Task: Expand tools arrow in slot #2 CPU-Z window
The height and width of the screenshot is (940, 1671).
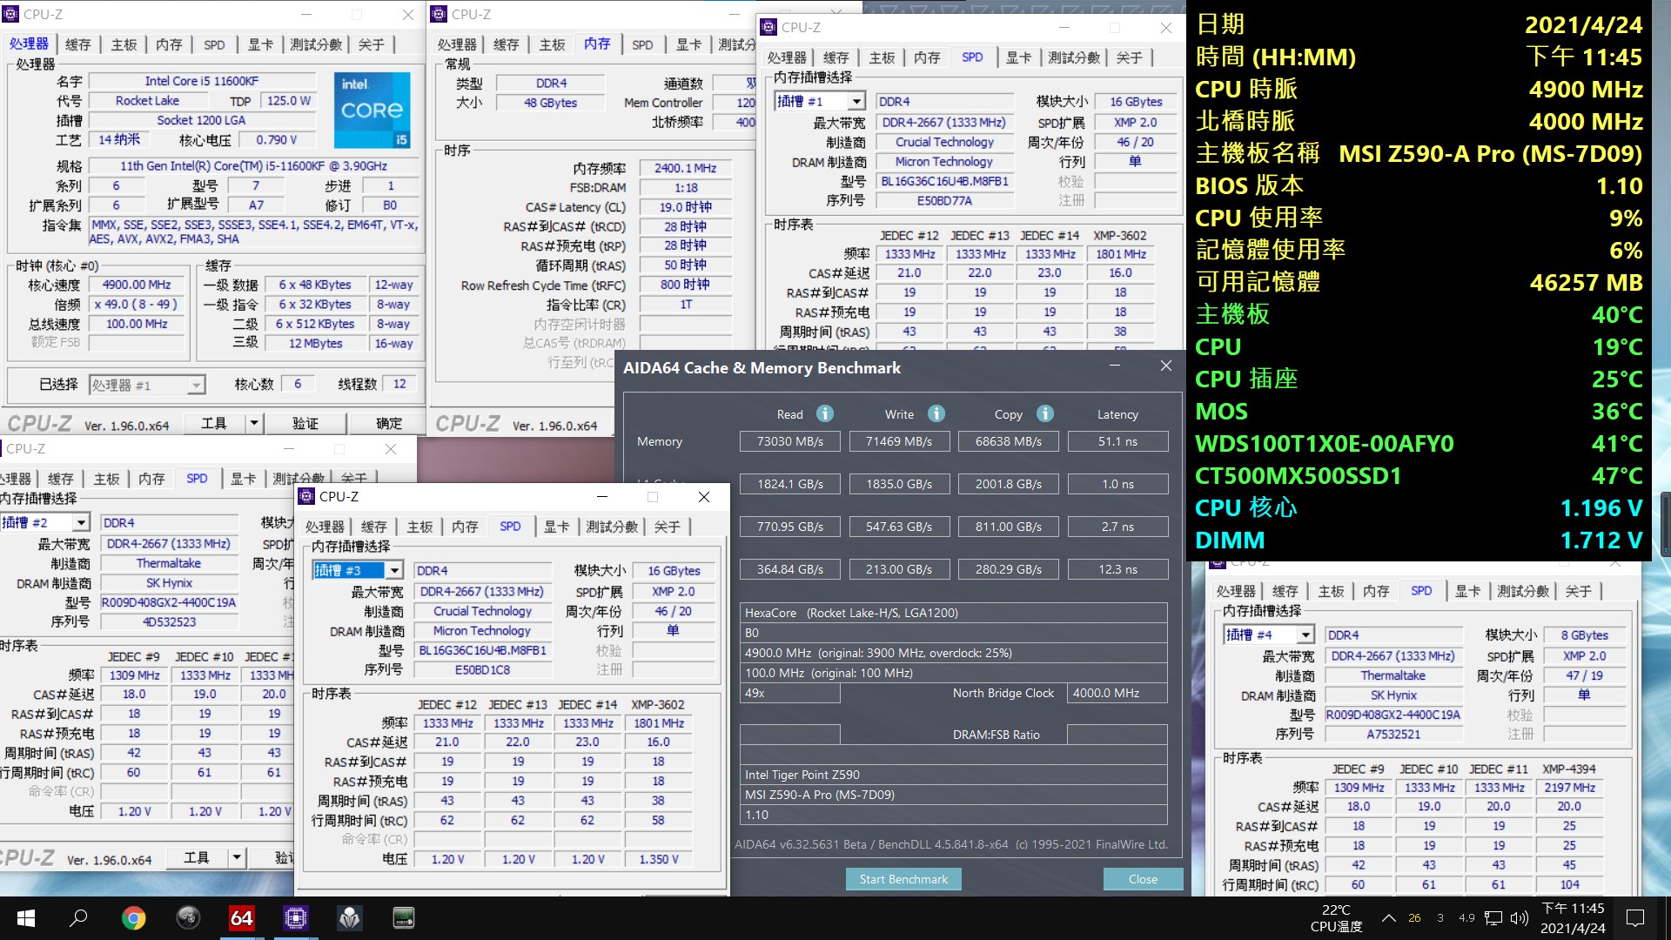Action: click(237, 857)
